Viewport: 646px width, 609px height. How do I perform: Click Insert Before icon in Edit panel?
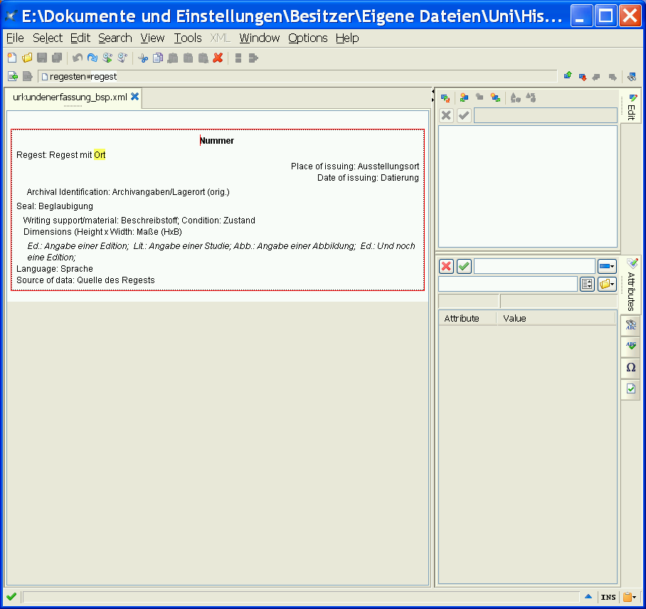click(465, 97)
